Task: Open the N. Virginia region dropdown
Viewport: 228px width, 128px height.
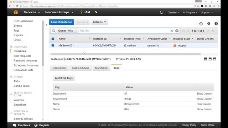Action: 190,12
